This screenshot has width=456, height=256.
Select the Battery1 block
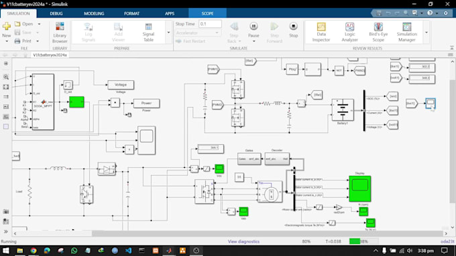343,110
